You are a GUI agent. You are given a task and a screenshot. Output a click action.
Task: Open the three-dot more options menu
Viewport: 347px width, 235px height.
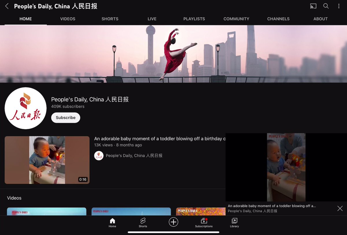tap(339, 6)
